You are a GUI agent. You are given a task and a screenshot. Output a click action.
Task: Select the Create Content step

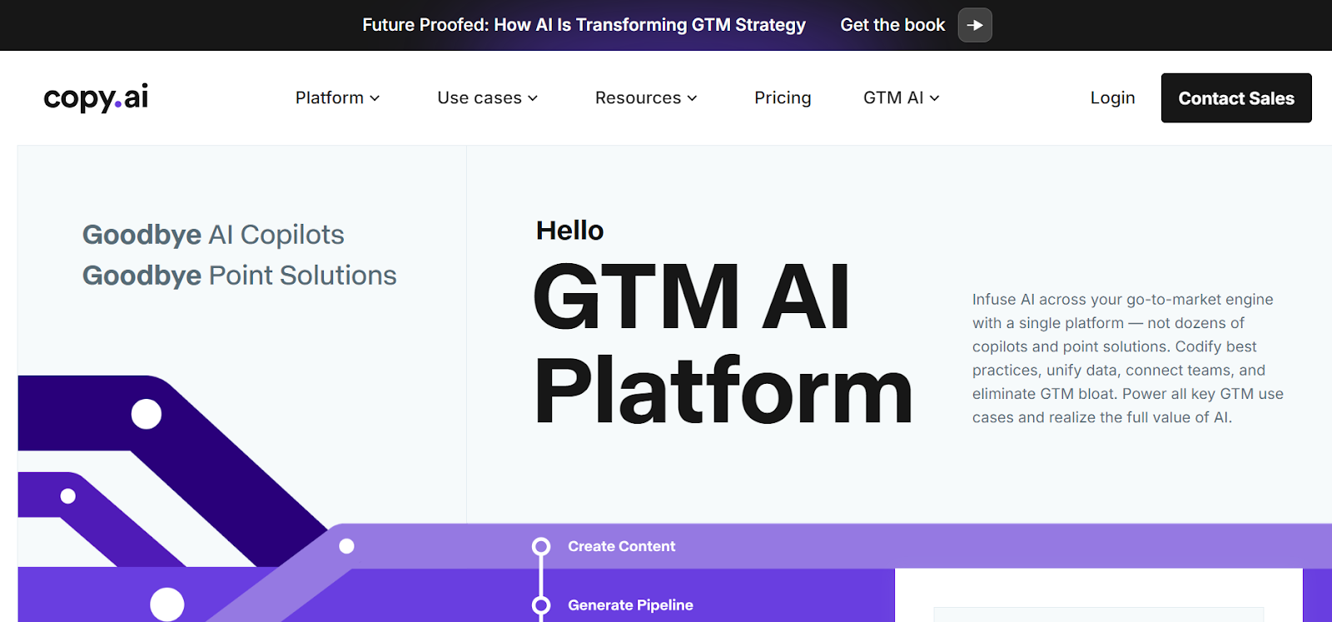coord(621,546)
